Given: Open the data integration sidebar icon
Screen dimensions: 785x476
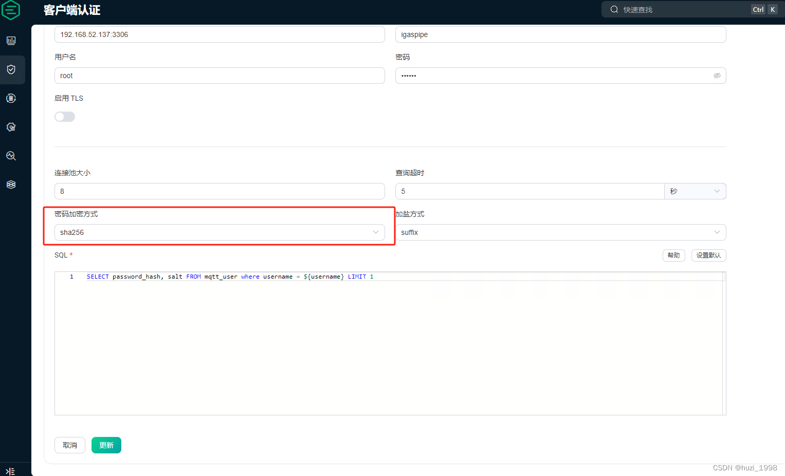Looking at the screenshot, I should point(11,98).
